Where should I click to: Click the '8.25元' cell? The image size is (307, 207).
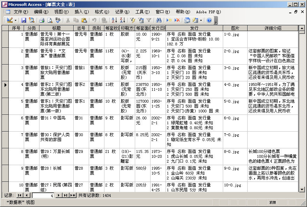click(143, 140)
